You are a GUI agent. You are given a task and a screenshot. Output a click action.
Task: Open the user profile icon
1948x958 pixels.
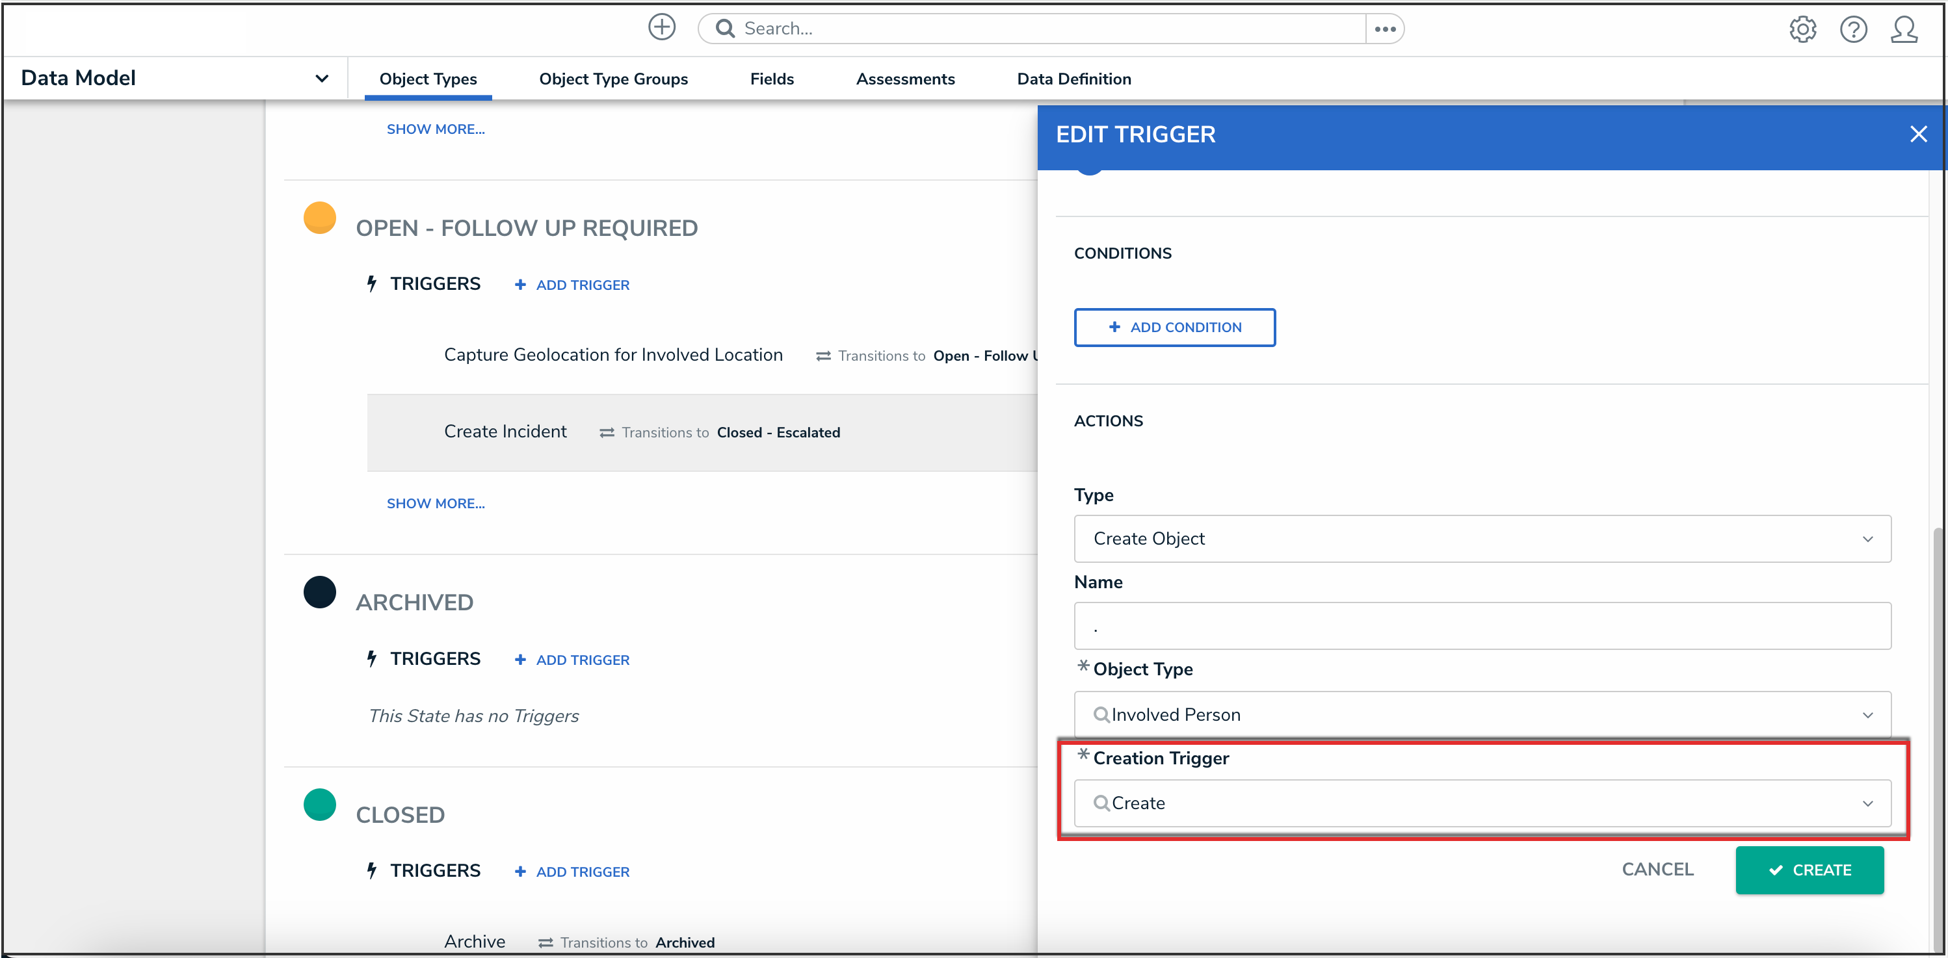[1903, 29]
